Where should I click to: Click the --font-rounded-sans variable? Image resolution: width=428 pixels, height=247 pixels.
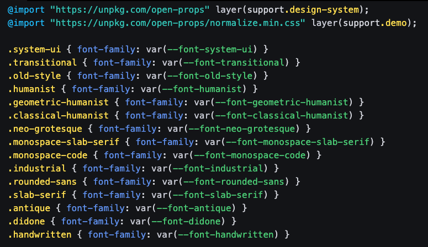click(x=234, y=182)
